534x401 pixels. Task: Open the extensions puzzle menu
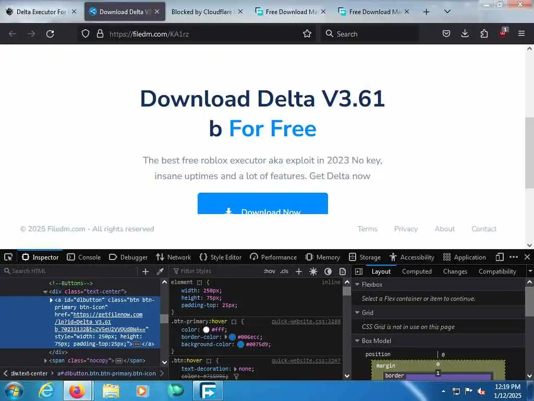[x=484, y=33]
